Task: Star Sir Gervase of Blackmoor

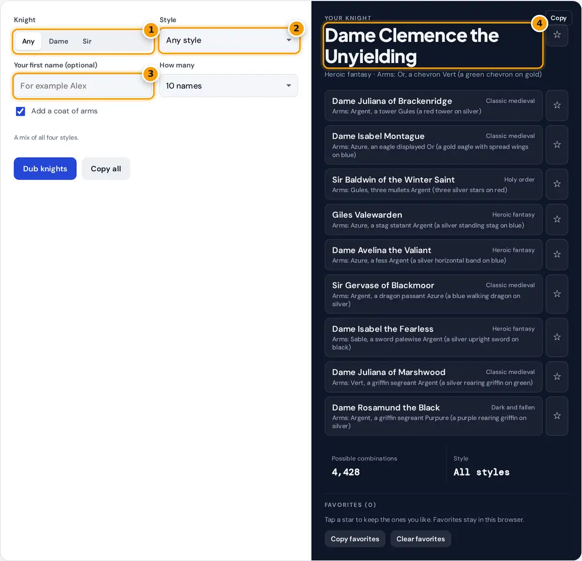Action: (557, 294)
